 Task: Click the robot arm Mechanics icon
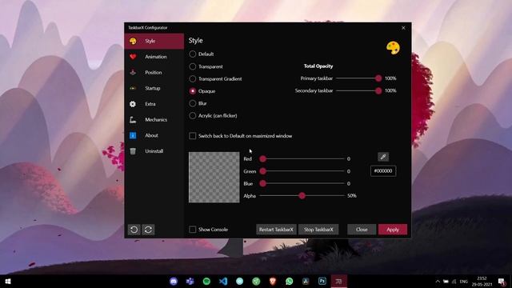[133, 119]
